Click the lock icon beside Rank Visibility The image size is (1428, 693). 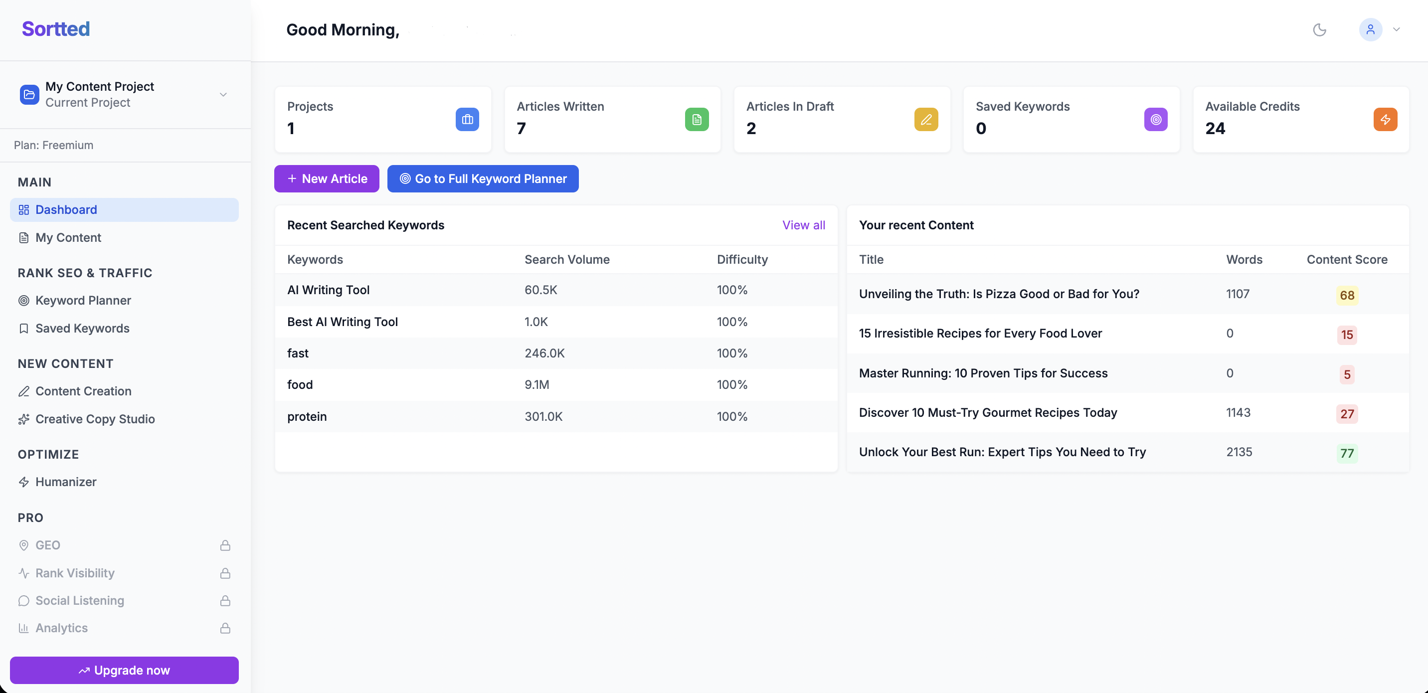point(225,573)
